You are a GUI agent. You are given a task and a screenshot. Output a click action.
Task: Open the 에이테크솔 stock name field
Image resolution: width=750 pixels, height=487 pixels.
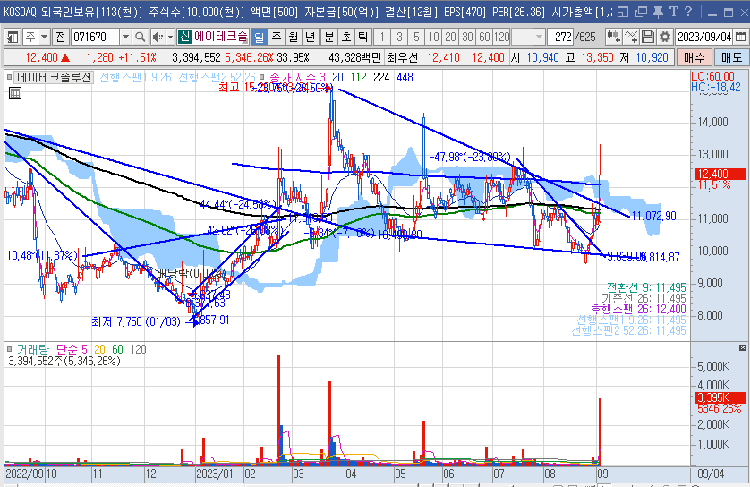[x=220, y=37]
